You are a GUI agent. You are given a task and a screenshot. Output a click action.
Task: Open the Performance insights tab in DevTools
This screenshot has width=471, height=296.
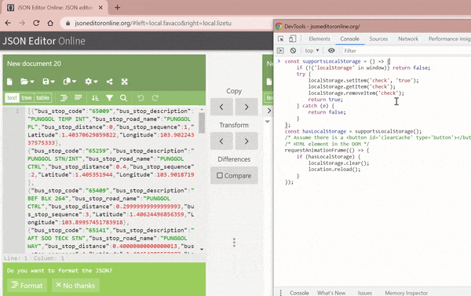(449, 38)
